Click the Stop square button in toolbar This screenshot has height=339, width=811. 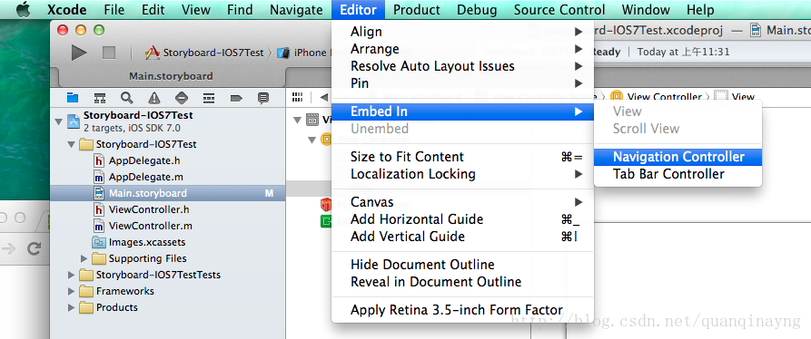pos(109,52)
